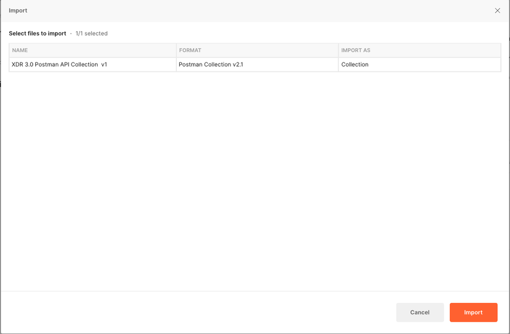Click the Import title text

pyautogui.click(x=18, y=11)
